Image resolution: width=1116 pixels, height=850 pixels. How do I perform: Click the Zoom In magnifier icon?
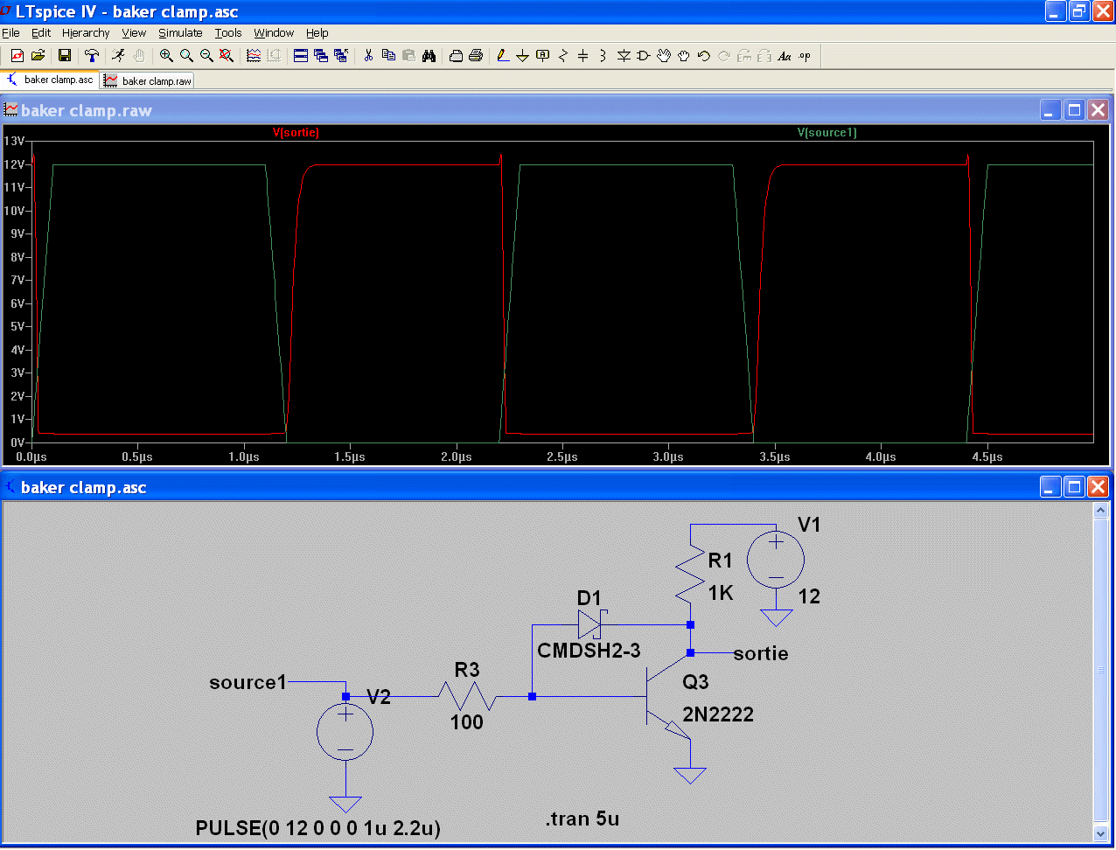click(166, 56)
